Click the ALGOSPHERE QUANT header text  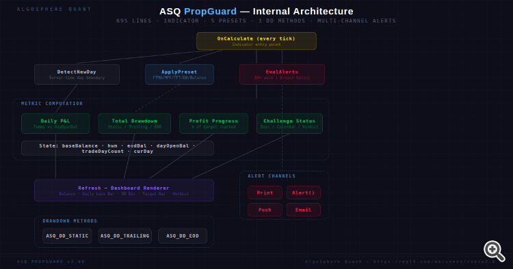click(54, 9)
